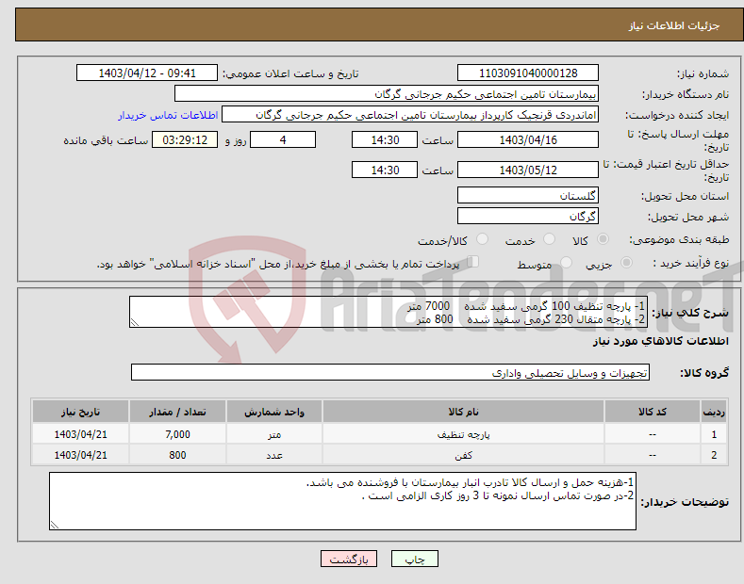
Task: Click the general need description textarea
Action: pyautogui.click(x=389, y=312)
